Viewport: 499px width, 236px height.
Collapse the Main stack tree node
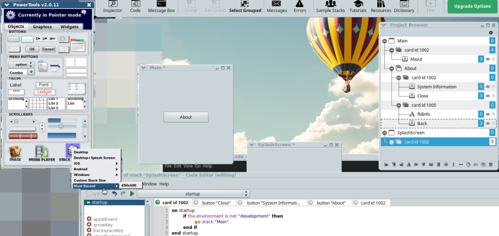[384, 41]
